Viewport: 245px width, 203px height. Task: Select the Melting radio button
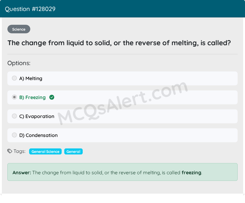click(14, 78)
